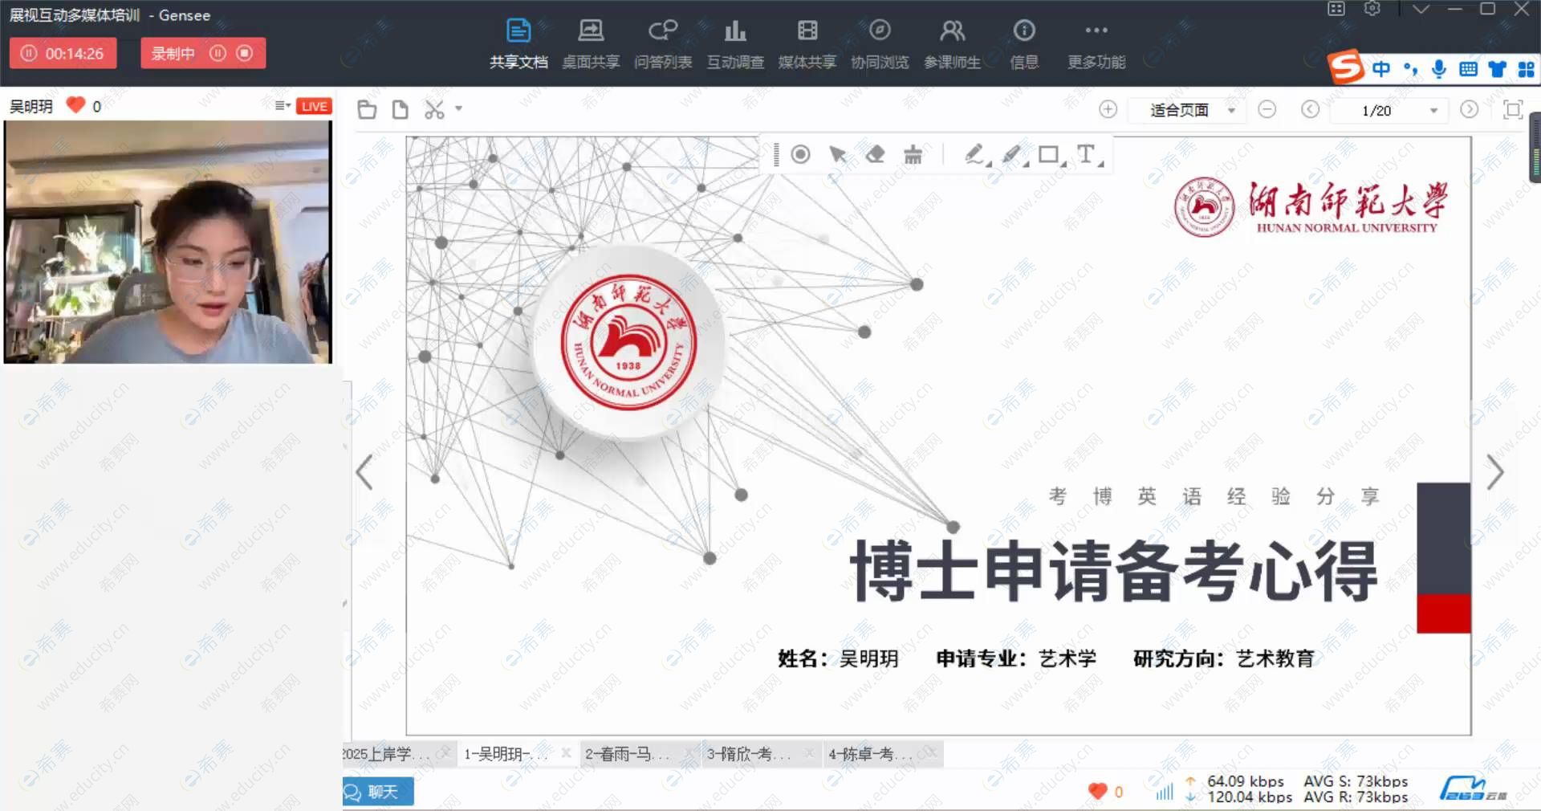The width and height of the screenshot is (1541, 811).
Task: Click the presenter's webcam video
Action: pos(168,242)
